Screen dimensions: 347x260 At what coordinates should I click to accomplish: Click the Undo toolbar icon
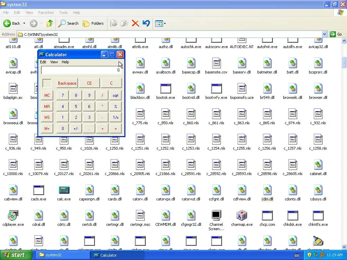146,23
